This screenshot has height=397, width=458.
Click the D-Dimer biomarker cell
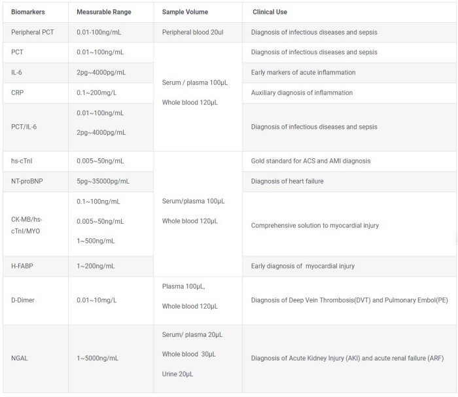(x=23, y=300)
